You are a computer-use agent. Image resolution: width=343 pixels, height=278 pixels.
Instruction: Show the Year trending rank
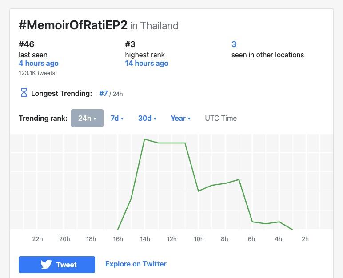[x=180, y=118]
